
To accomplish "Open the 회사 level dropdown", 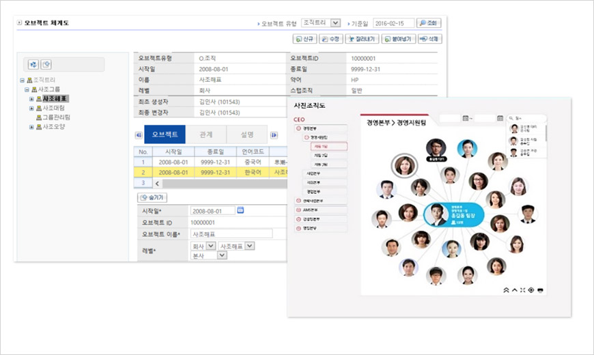I will [x=210, y=246].
